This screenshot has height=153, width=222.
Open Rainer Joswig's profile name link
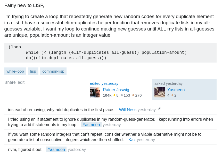tap(116, 90)
